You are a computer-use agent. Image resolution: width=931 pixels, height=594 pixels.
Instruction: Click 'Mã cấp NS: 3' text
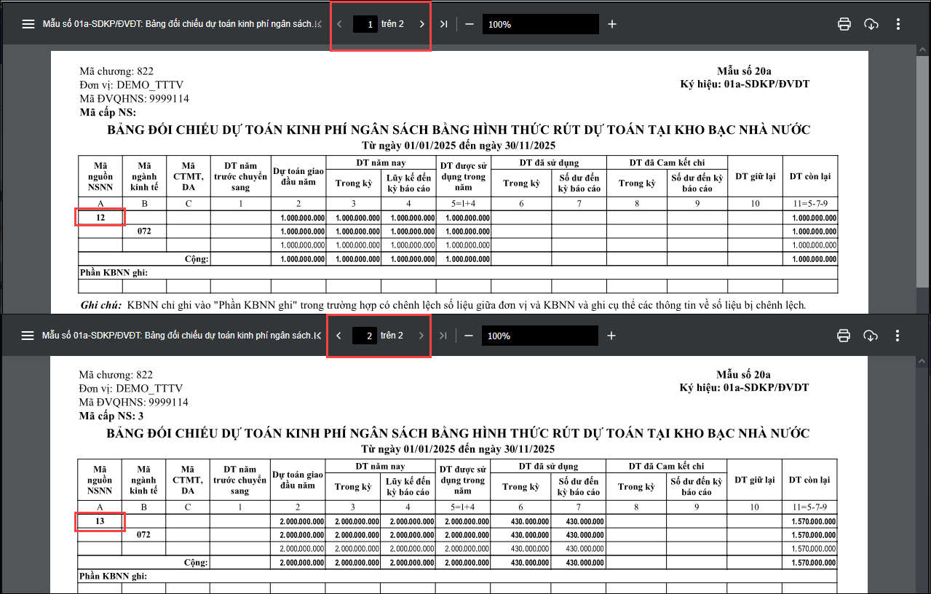[x=111, y=416]
